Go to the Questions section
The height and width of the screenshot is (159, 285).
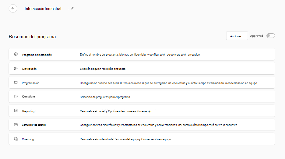coord(29,96)
